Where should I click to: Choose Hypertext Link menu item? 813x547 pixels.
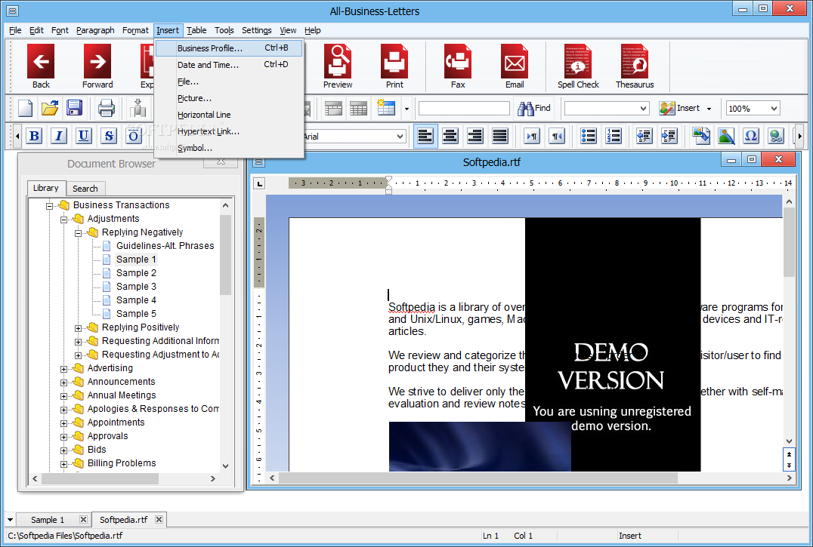pos(229,131)
